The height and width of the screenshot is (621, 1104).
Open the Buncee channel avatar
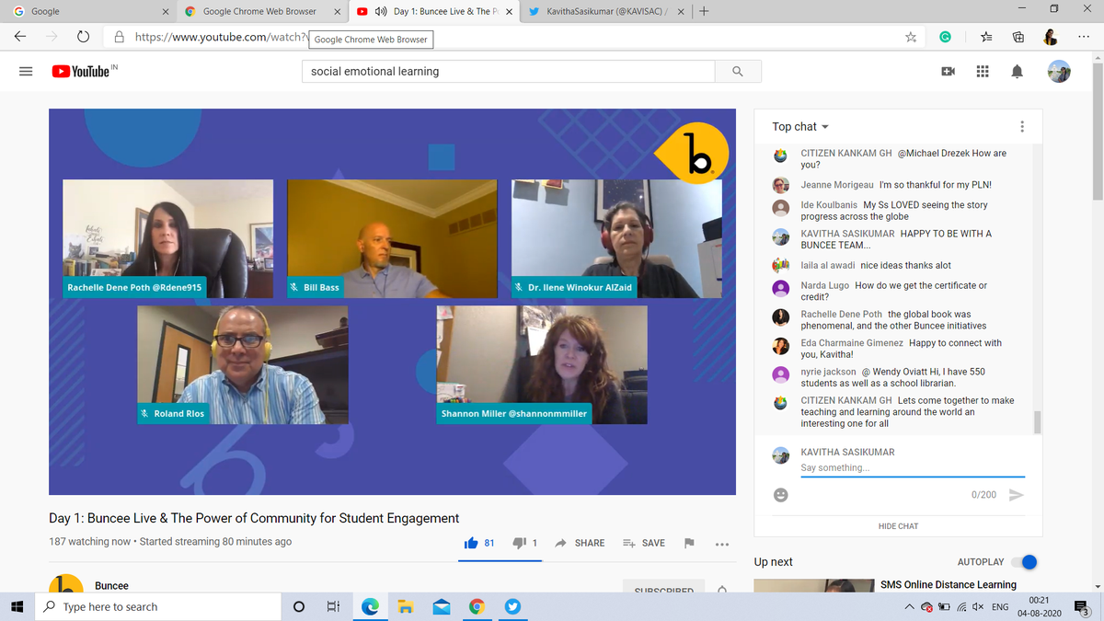coord(65,585)
